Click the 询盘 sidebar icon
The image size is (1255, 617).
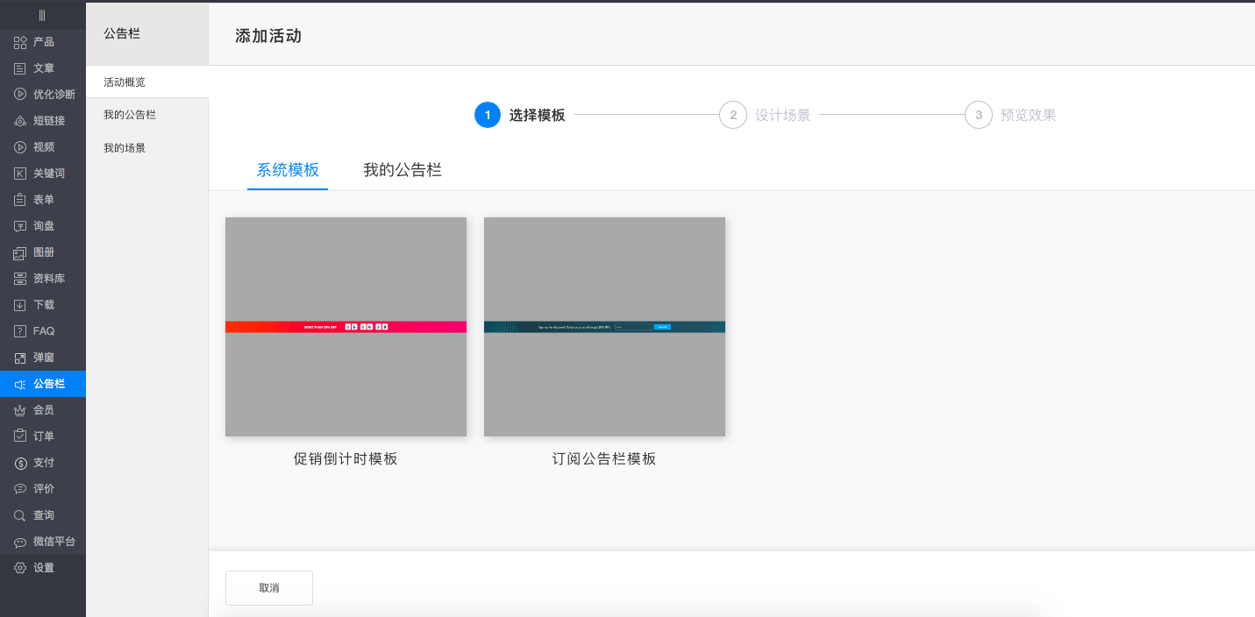[18, 225]
